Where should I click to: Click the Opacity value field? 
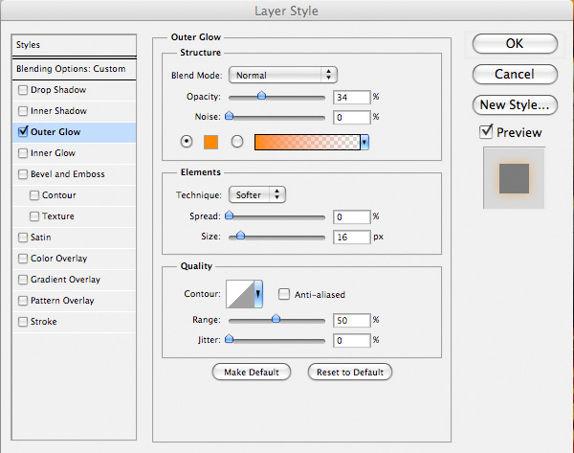tap(352, 98)
